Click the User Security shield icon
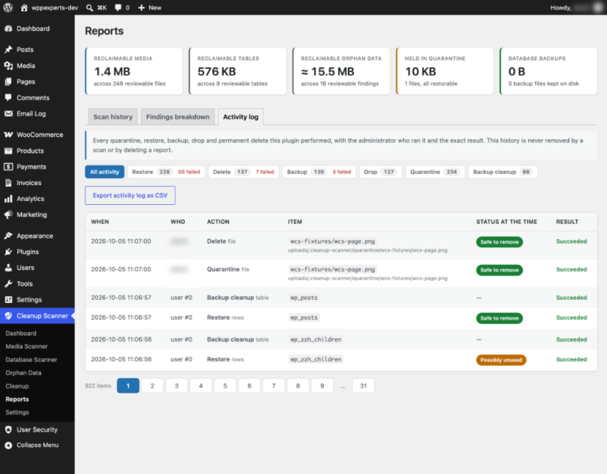The width and height of the screenshot is (607, 474). pyautogui.click(x=8, y=429)
